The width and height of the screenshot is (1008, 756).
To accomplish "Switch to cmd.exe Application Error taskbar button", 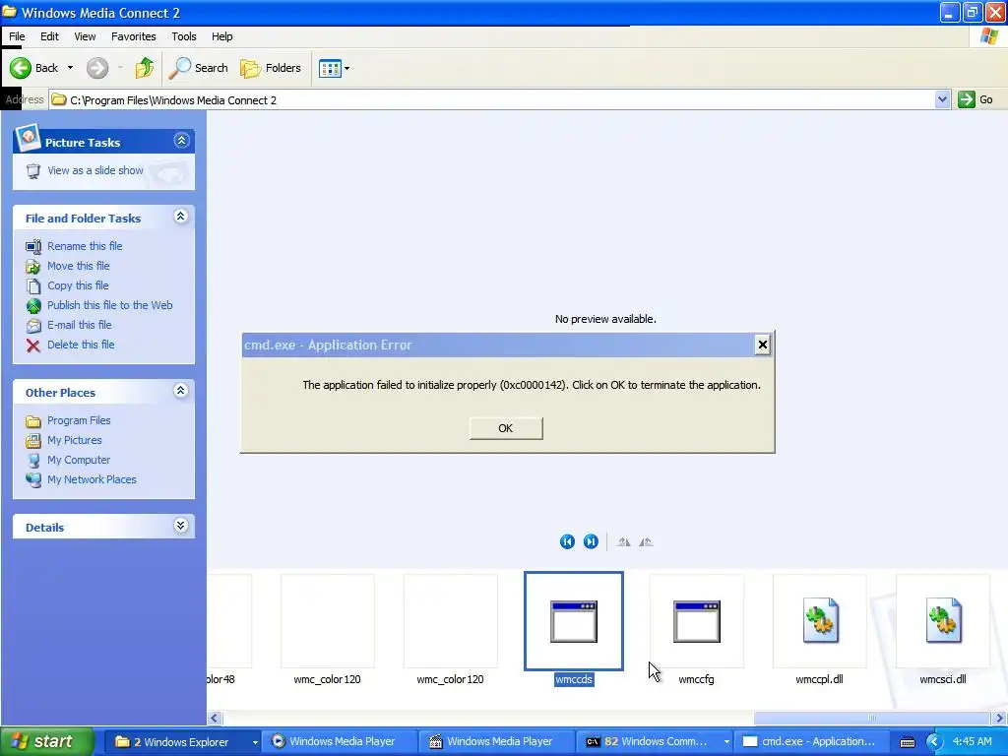I will click(812, 742).
